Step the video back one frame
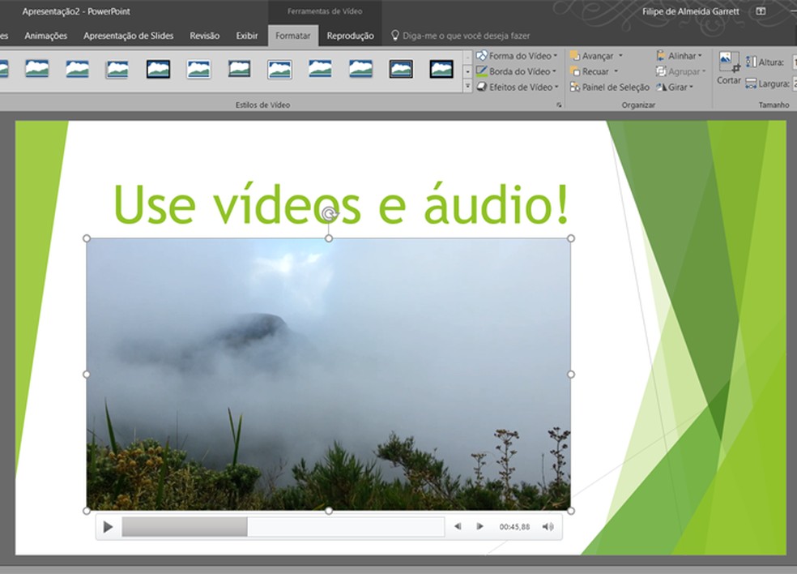This screenshot has height=574, width=797. point(458,526)
